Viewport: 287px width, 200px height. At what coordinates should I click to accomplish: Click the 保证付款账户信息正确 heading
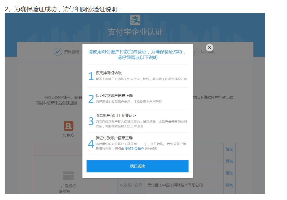click(114, 138)
